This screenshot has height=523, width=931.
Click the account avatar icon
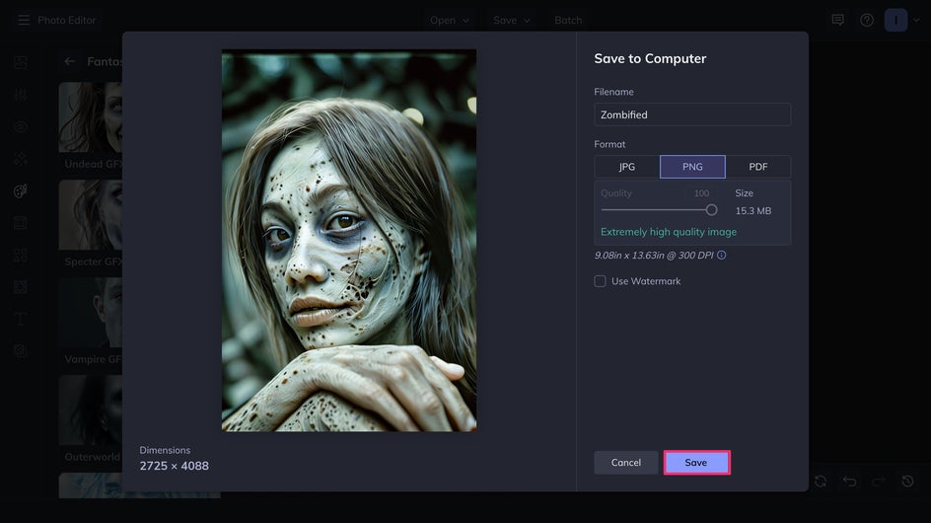[x=895, y=20]
